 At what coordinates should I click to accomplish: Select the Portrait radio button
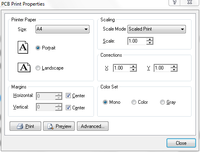[x=38, y=48]
